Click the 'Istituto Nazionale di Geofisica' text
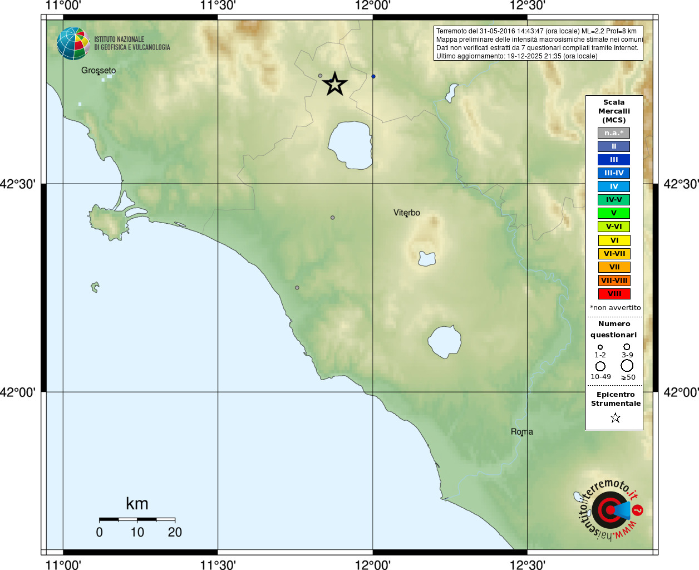 (x=132, y=43)
